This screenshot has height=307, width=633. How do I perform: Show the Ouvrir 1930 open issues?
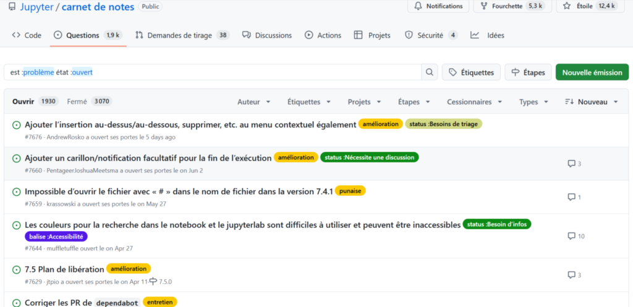tap(35, 101)
